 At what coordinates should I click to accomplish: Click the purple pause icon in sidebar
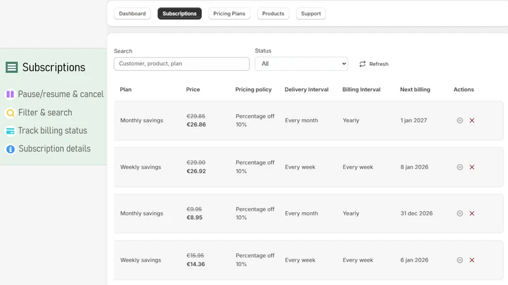click(x=10, y=94)
